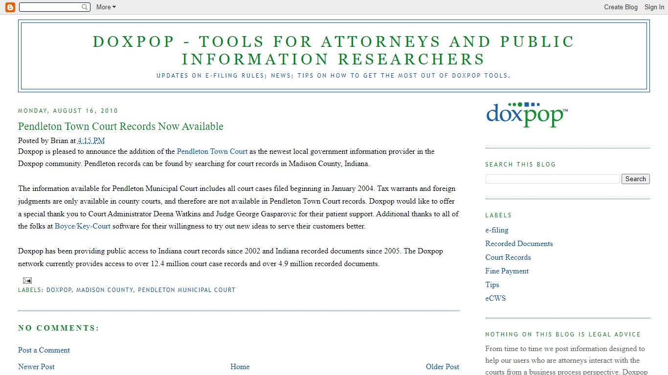
Task: Click the email post envelope icon
Action: click(x=27, y=280)
